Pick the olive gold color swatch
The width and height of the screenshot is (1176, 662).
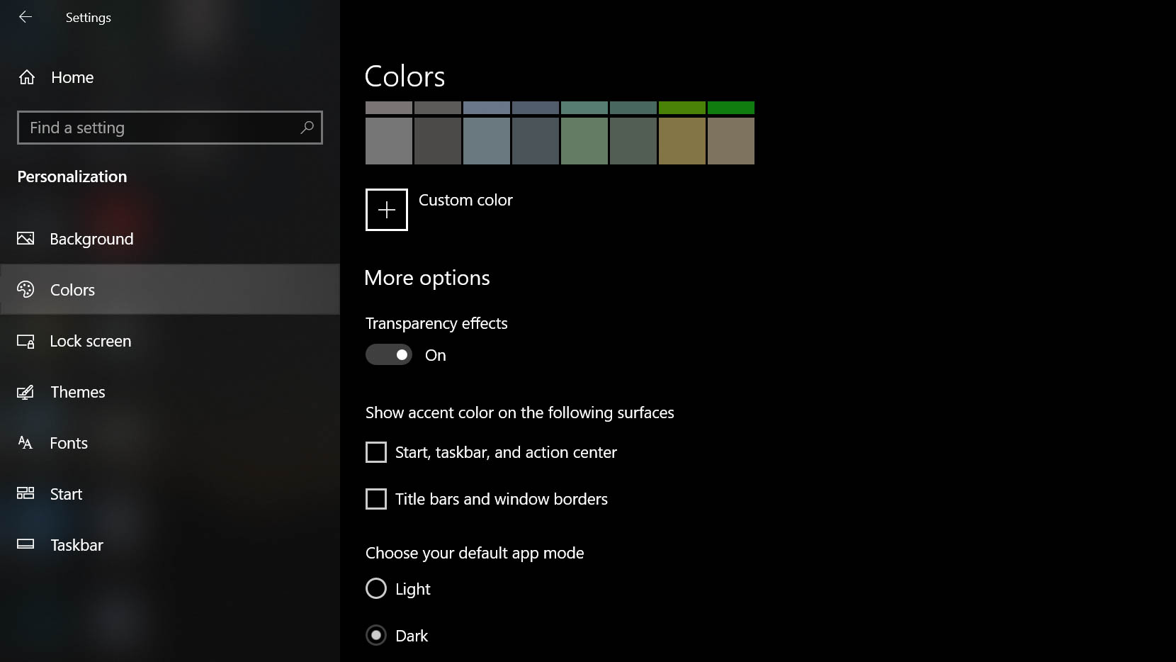[682, 141]
